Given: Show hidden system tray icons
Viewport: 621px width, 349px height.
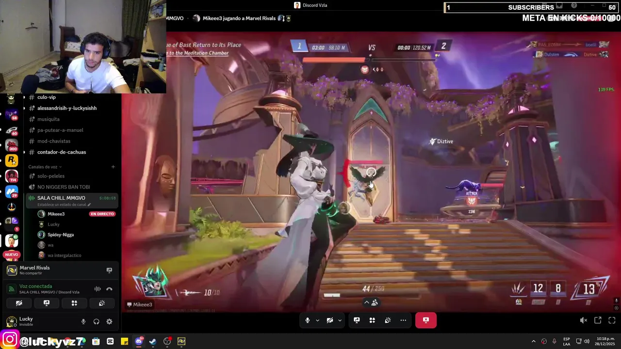Looking at the screenshot, I should point(534,341).
